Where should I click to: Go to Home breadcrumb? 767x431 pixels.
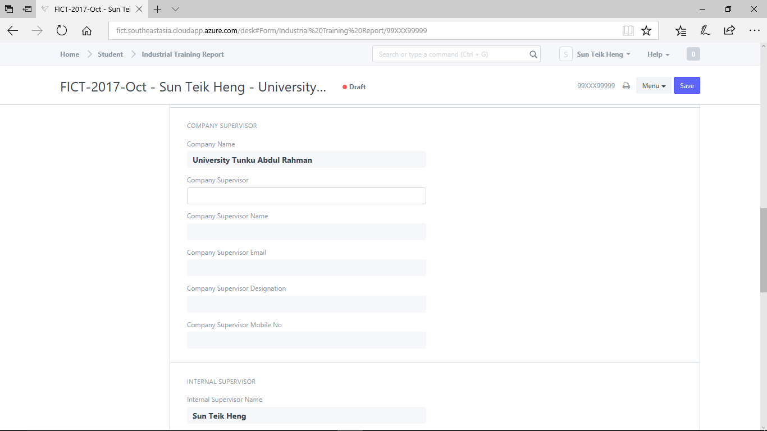pyautogui.click(x=70, y=54)
